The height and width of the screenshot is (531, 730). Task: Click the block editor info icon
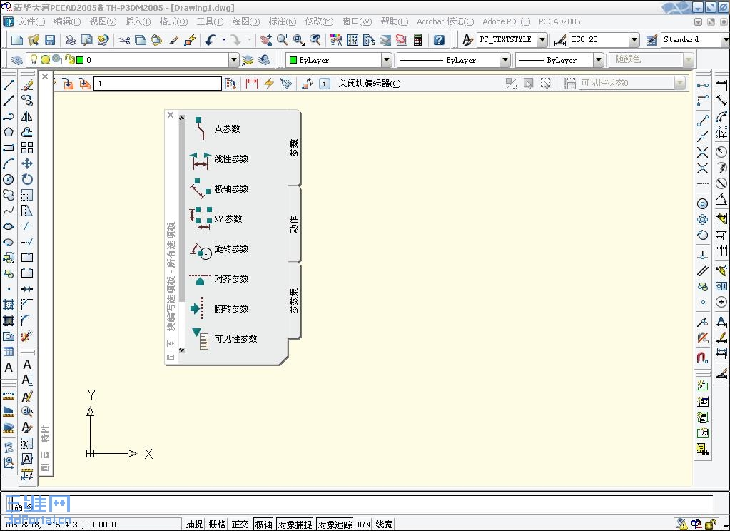(x=325, y=84)
